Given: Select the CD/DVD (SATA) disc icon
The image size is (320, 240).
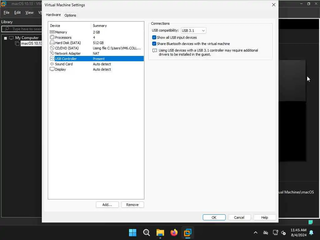Looking at the screenshot, I should tap(52, 48).
